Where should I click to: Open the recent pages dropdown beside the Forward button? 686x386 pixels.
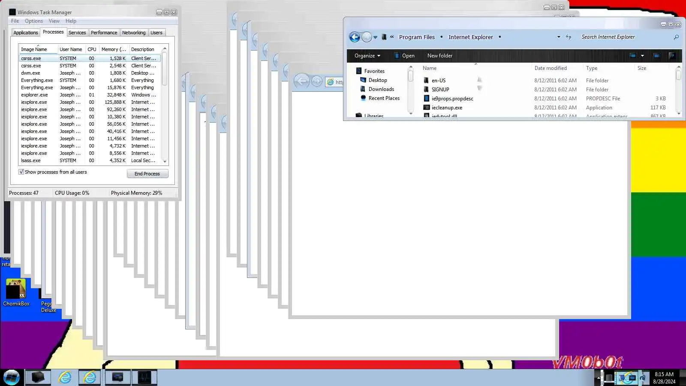click(x=375, y=37)
